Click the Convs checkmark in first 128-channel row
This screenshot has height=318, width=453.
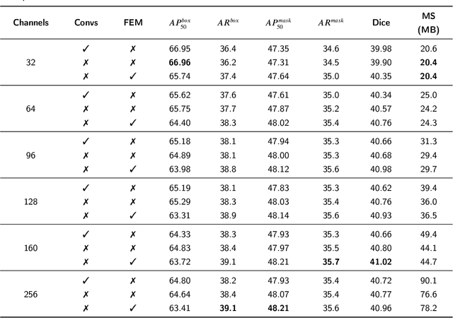(86, 188)
